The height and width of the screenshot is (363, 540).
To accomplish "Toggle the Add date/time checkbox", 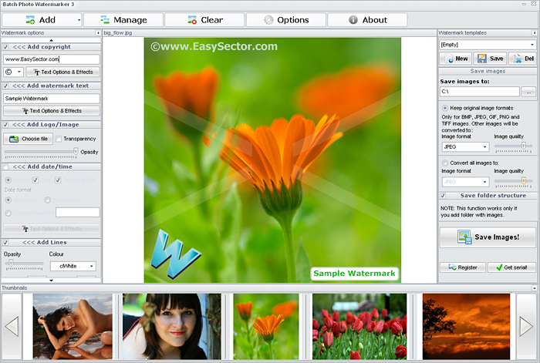I will pos(6,166).
